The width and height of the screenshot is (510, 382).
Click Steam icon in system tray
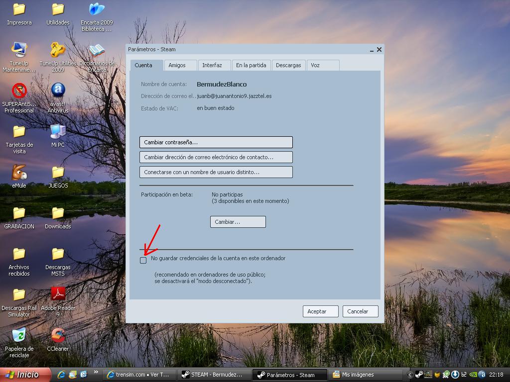419,375
